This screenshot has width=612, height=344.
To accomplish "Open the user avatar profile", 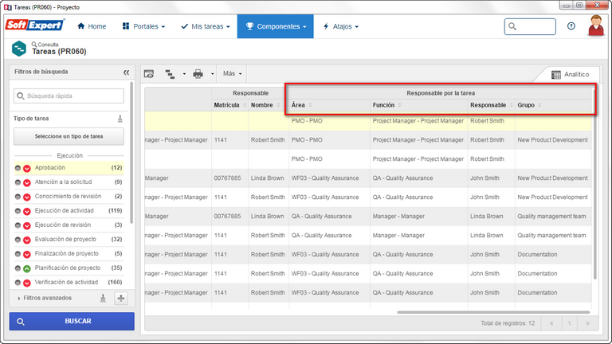I will click(596, 25).
